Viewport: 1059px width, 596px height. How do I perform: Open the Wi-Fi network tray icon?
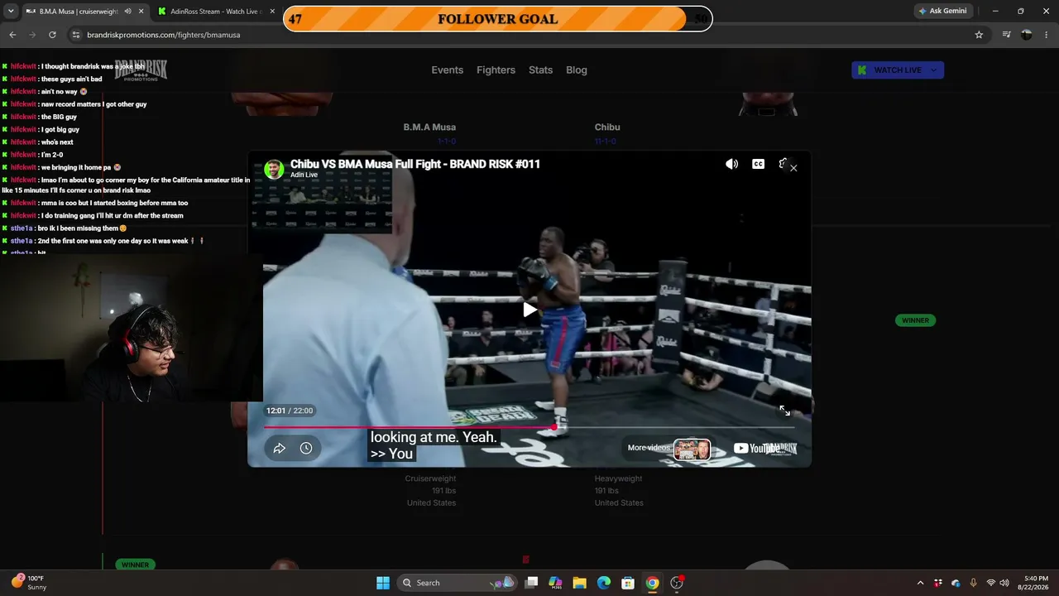(991, 583)
